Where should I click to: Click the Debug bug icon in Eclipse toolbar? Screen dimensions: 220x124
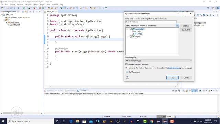(18, 8)
